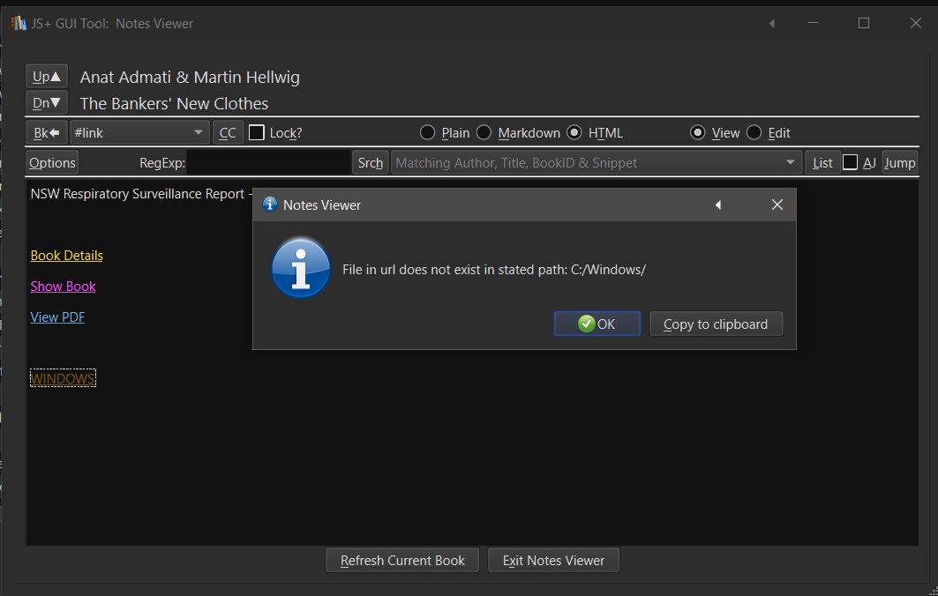Click the large blue information icon
Viewport: 938px width, 596px height.
(300, 269)
